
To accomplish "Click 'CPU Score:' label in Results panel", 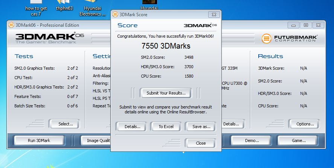I will coord(268,106).
